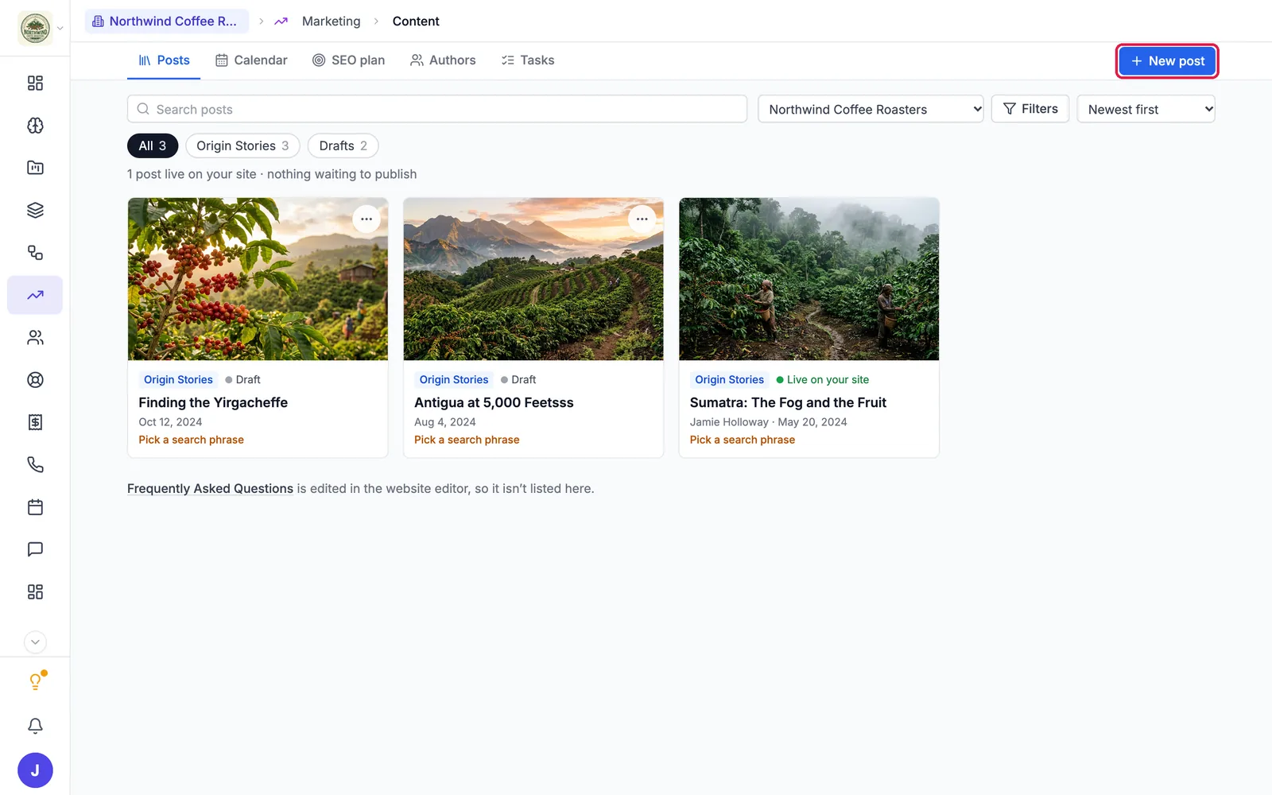Switch to the Calendar tab

[x=251, y=60]
